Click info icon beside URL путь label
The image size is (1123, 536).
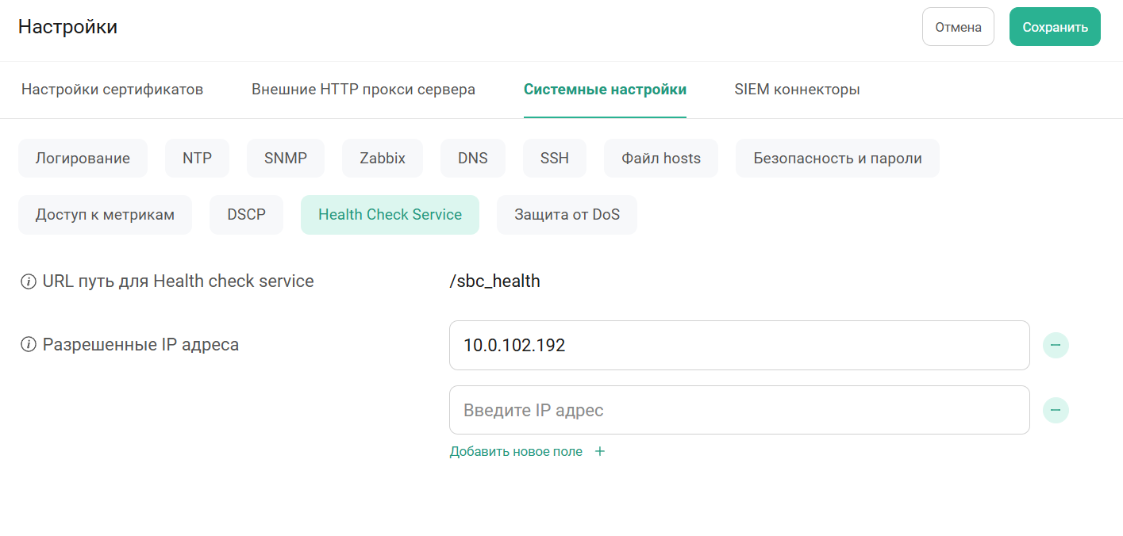pos(29,281)
